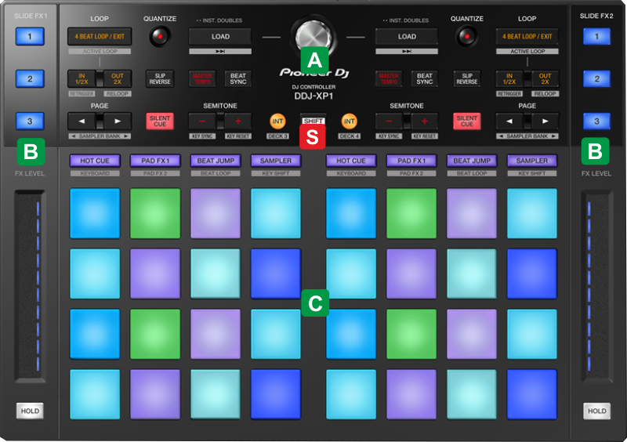Click SLIDE FX1 button 1
Viewport: 627px width, 442px height.
coord(30,36)
